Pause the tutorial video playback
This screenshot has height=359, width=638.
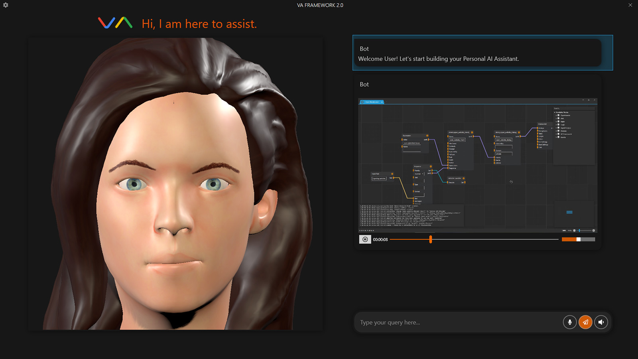[365, 239]
